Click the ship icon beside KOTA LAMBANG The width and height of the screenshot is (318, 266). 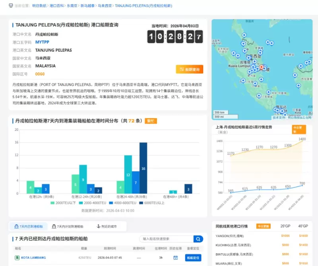[x=17, y=258]
